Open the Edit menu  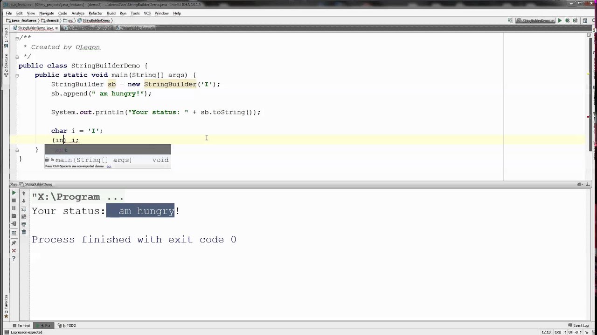coord(20,13)
